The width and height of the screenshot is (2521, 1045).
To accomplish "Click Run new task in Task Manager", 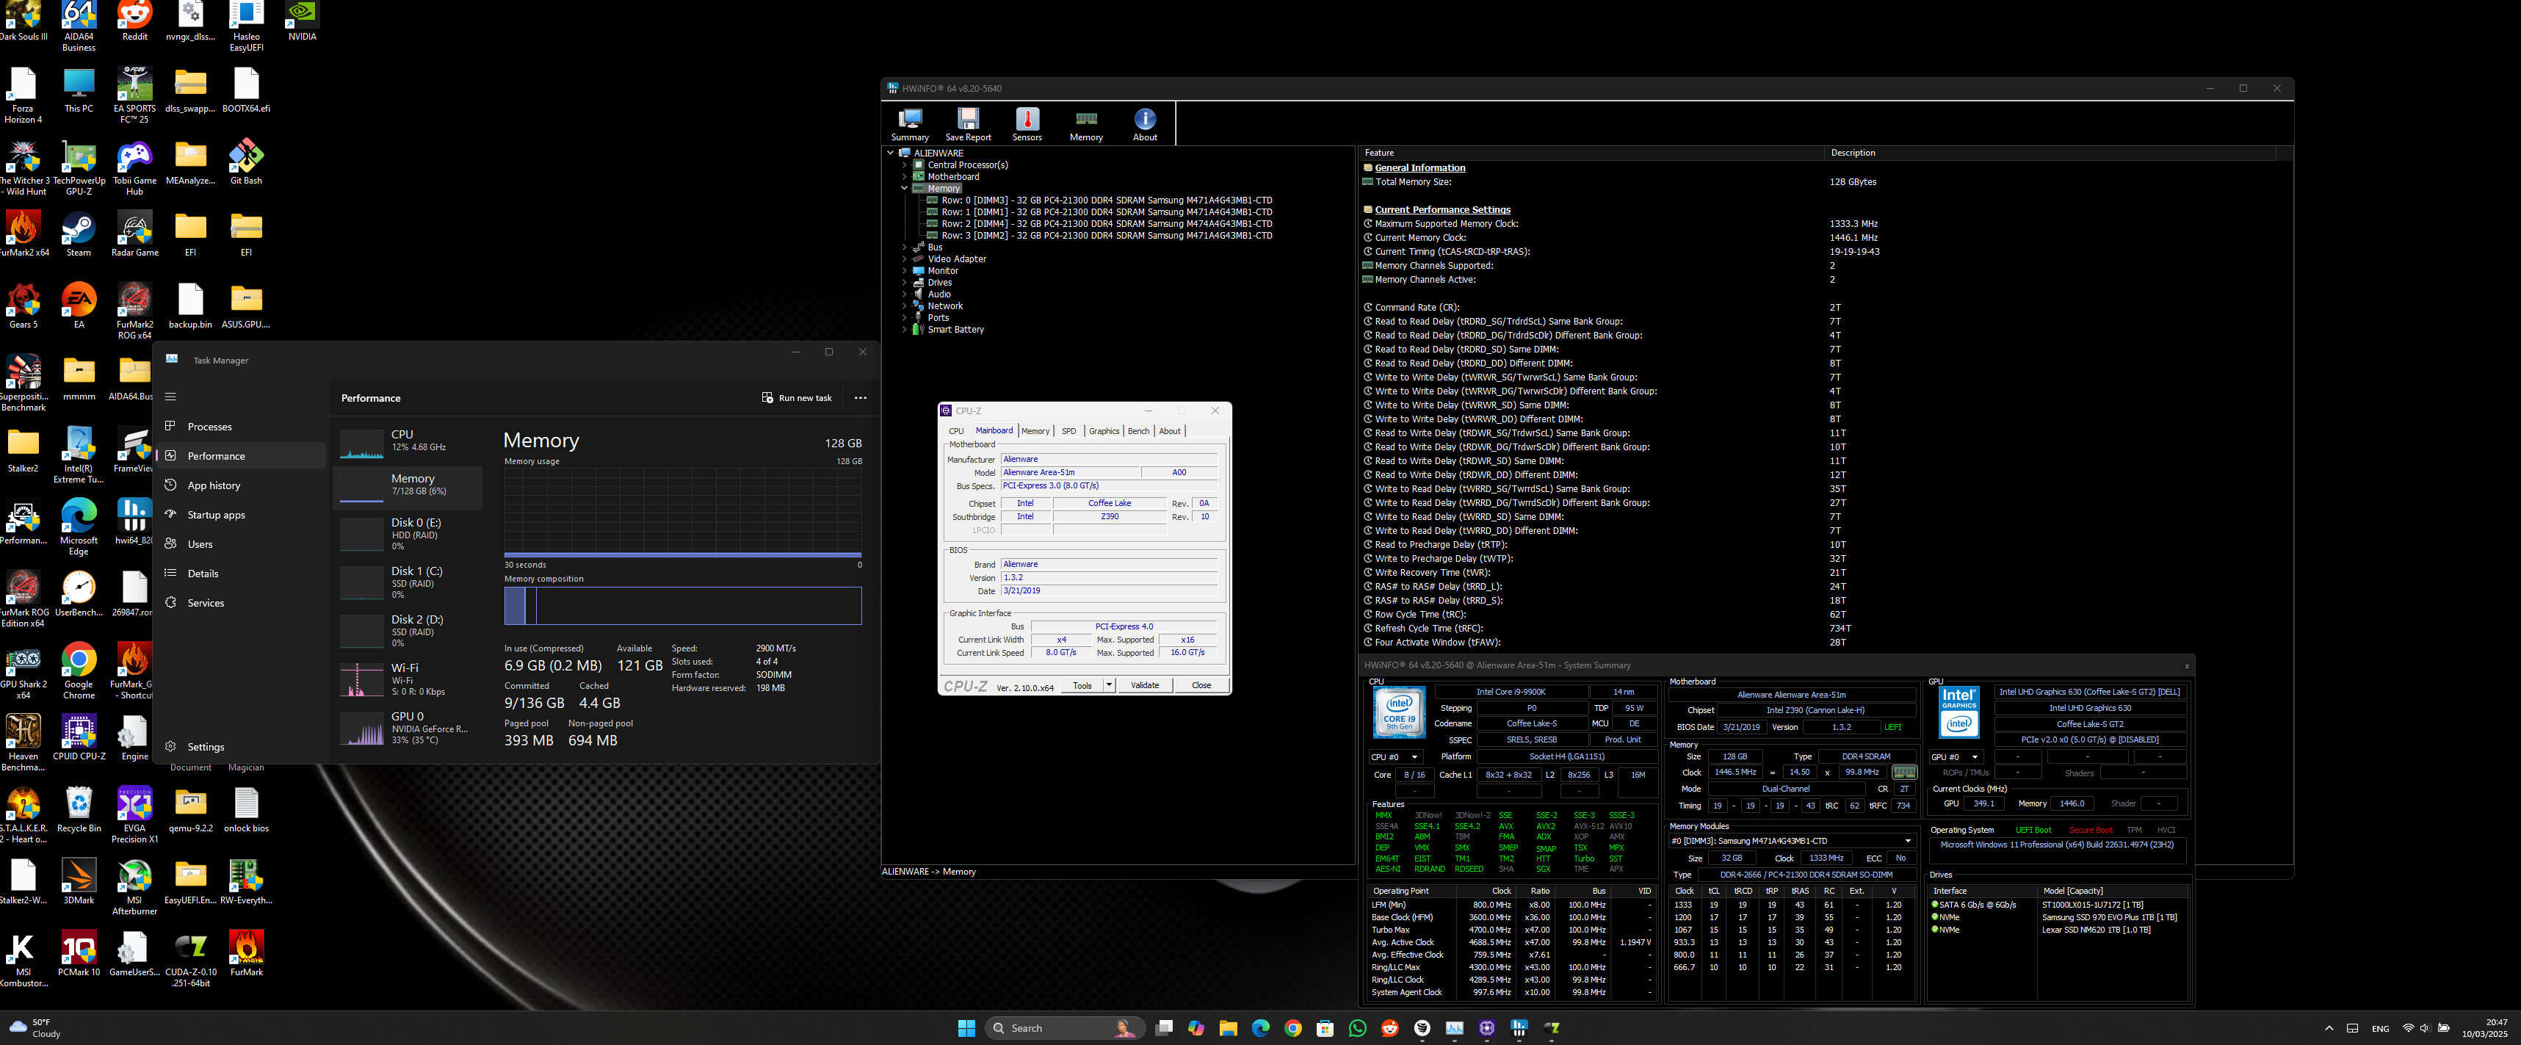I will click(x=797, y=398).
